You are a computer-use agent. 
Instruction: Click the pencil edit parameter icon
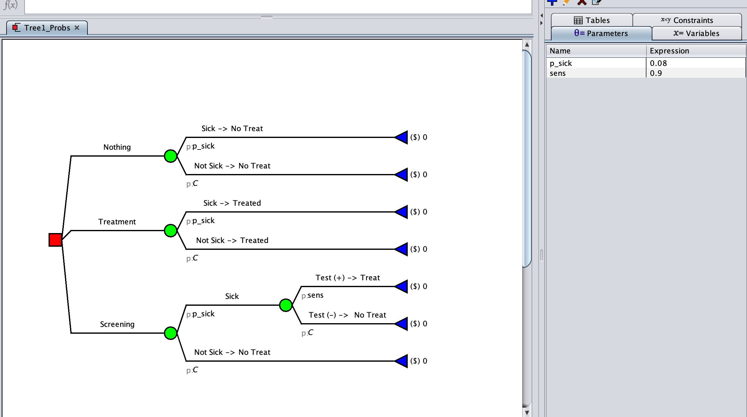(566, 2)
